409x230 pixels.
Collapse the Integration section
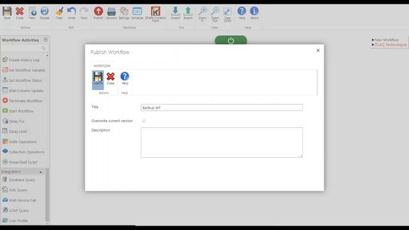pos(41,172)
